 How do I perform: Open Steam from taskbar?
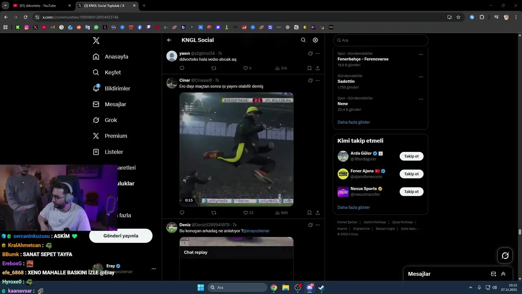pos(321,287)
